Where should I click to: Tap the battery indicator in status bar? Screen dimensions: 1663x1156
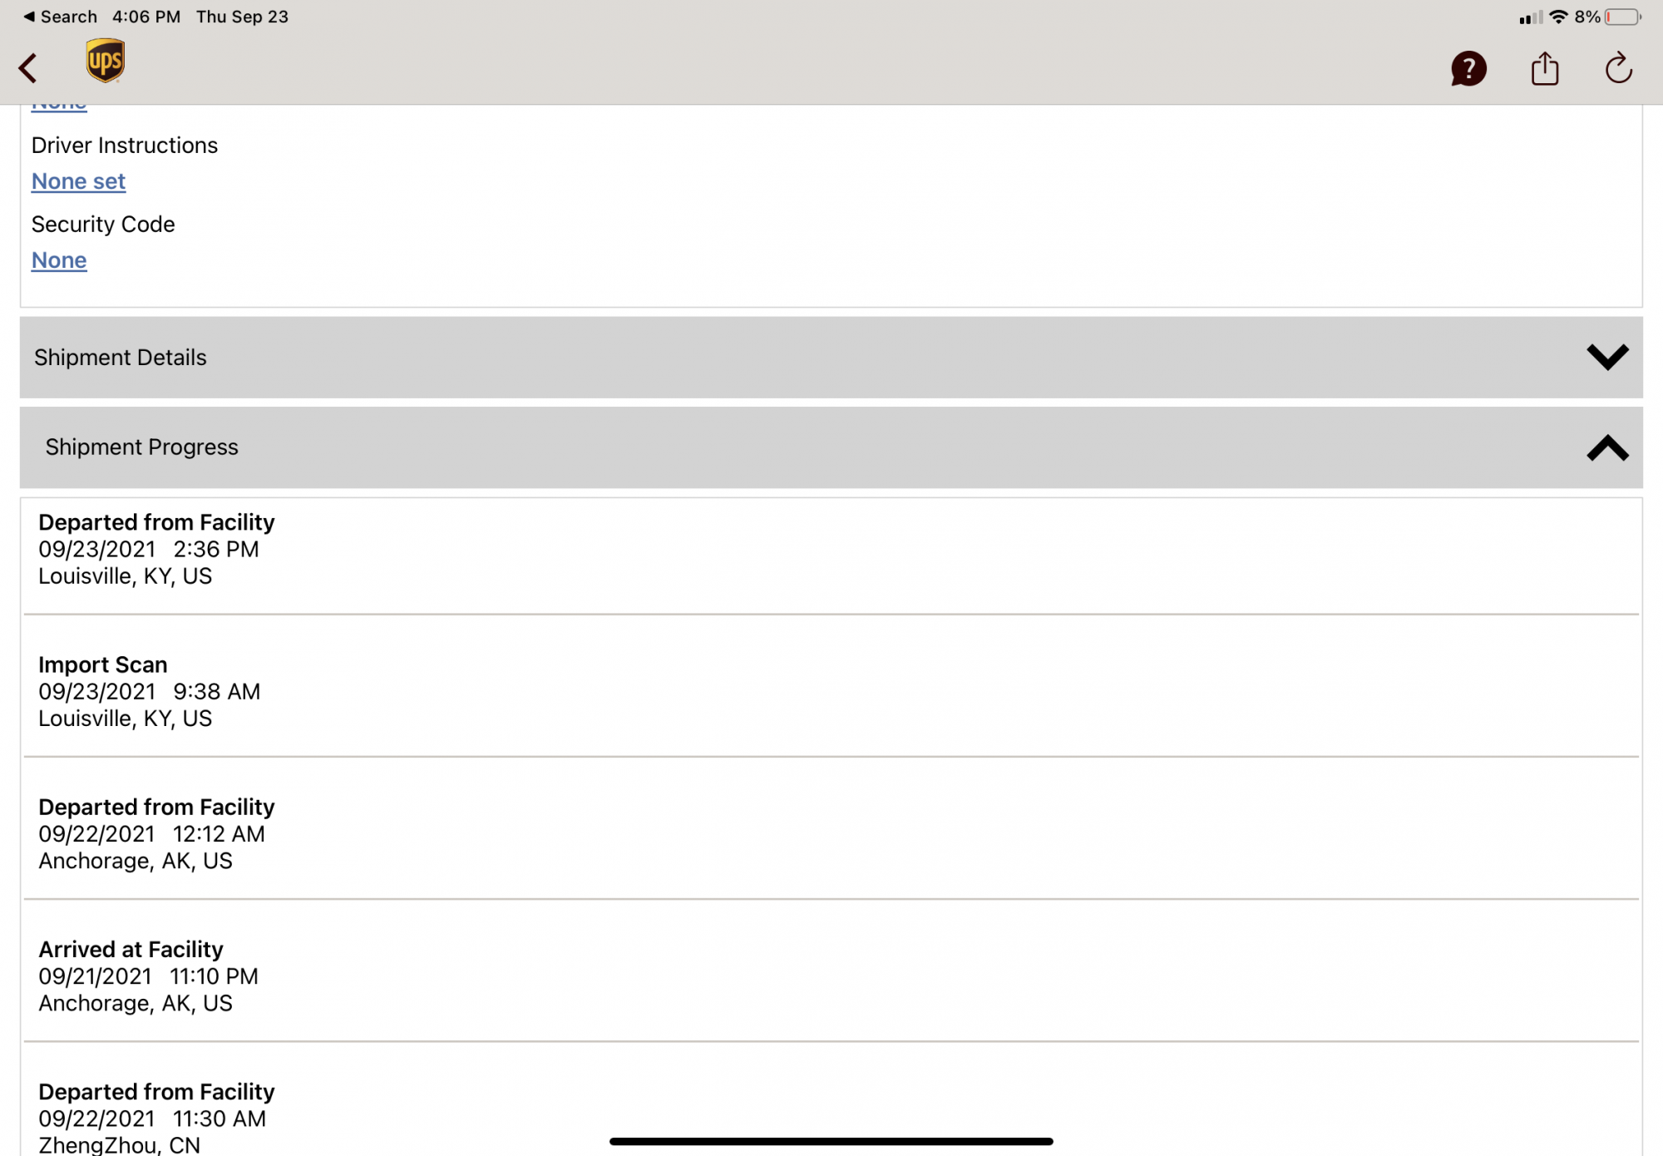(x=1621, y=17)
